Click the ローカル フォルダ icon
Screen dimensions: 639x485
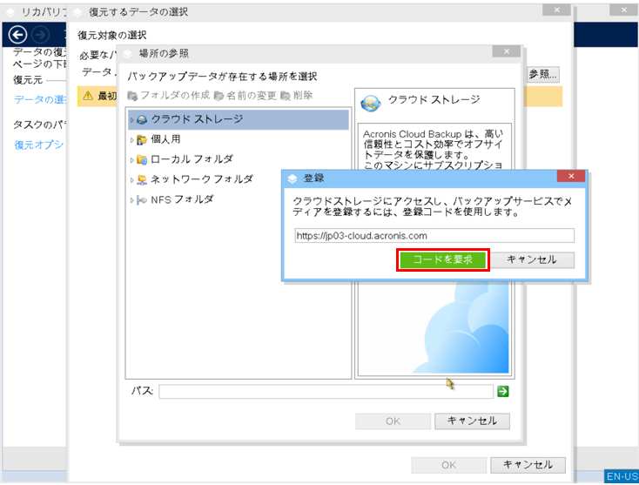(x=142, y=159)
